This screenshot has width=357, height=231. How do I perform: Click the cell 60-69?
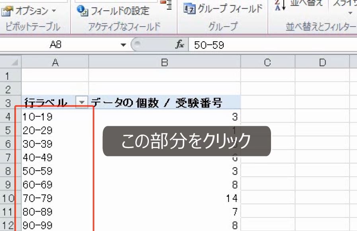tap(55, 184)
